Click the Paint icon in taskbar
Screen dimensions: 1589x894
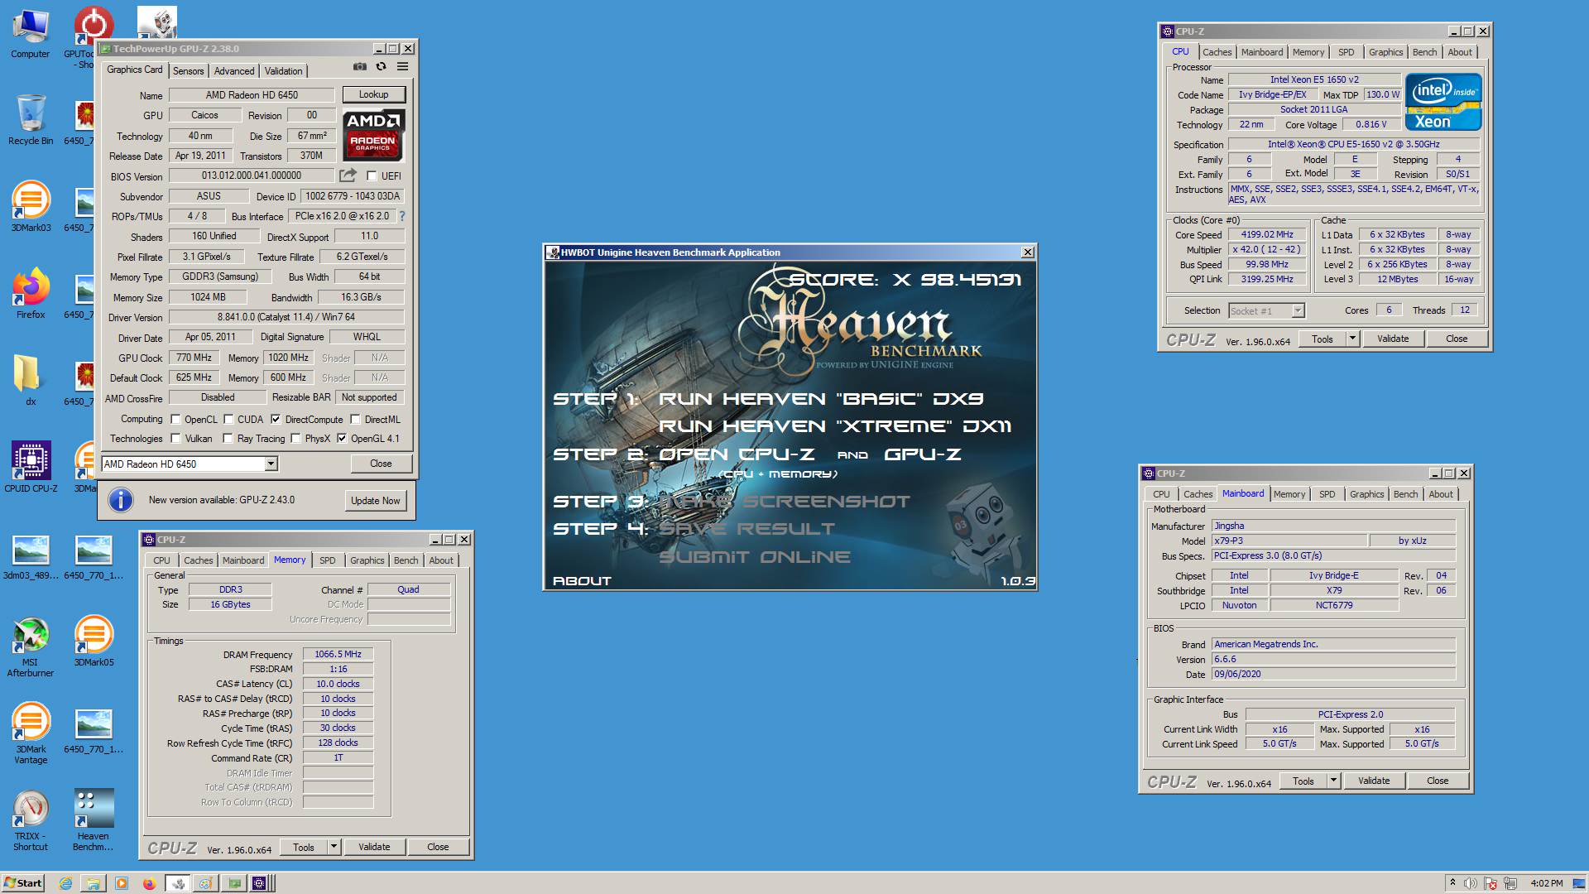coord(206,883)
